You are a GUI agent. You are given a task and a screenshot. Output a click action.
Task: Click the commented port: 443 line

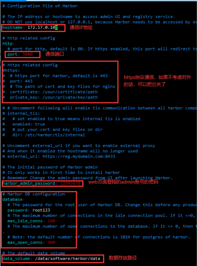click(17, 81)
